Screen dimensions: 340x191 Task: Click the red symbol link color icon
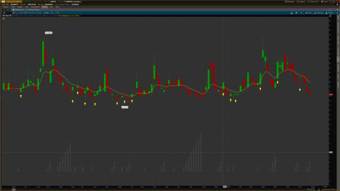[16, 13]
